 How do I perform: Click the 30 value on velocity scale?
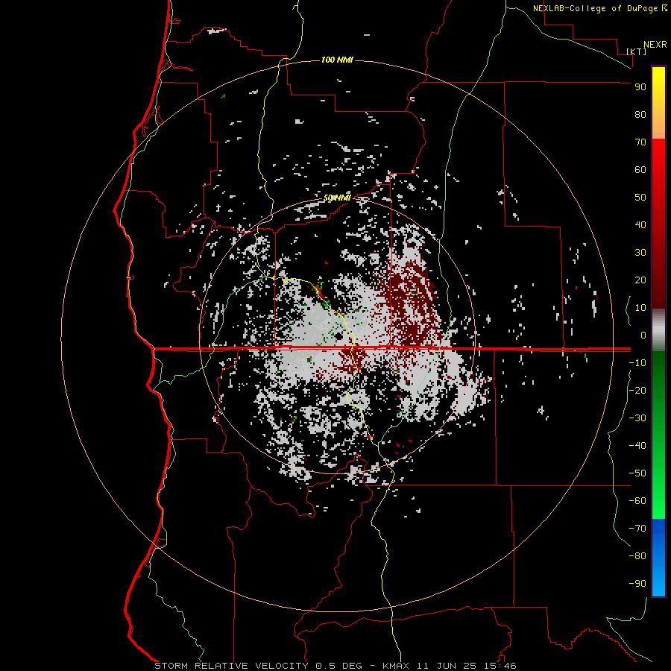640,253
